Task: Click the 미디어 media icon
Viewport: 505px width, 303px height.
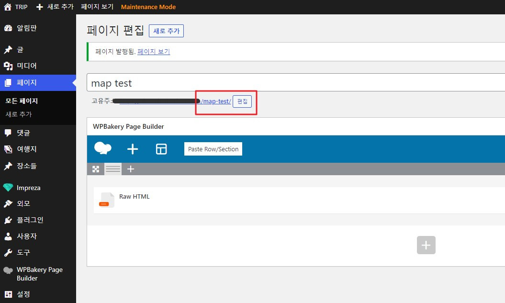Action: (x=8, y=66)
